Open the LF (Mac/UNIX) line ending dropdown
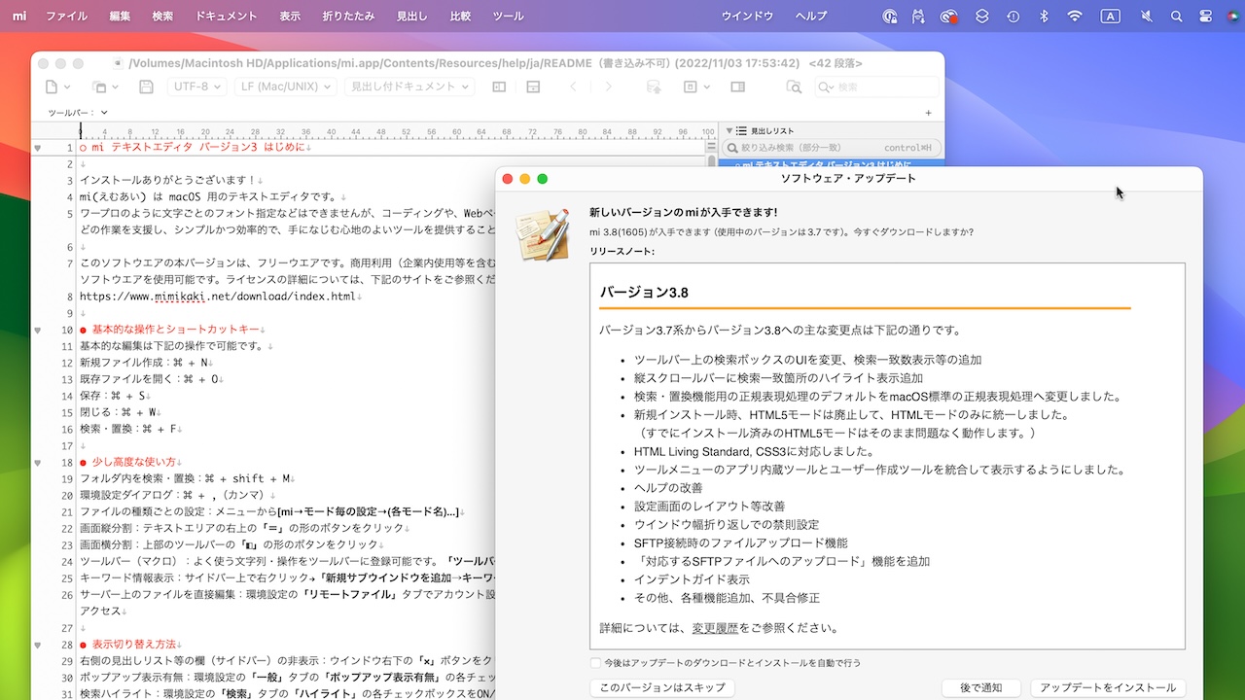The height and width of the screenshot is (700, 1245). (284, 87)
